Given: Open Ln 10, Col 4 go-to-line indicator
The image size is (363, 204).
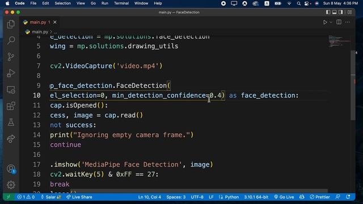Looking at the screenshot, I should [x=150, y=197].
